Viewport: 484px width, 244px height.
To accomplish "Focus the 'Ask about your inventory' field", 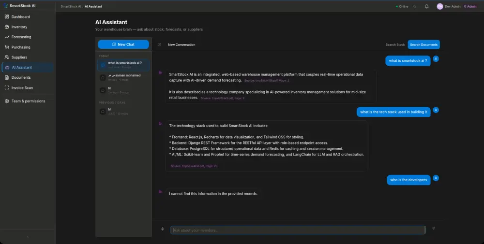I will click(298, 230).
